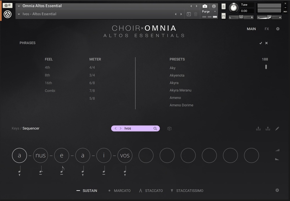Click the checkmark to select all phrases

[x=261, y=43]
